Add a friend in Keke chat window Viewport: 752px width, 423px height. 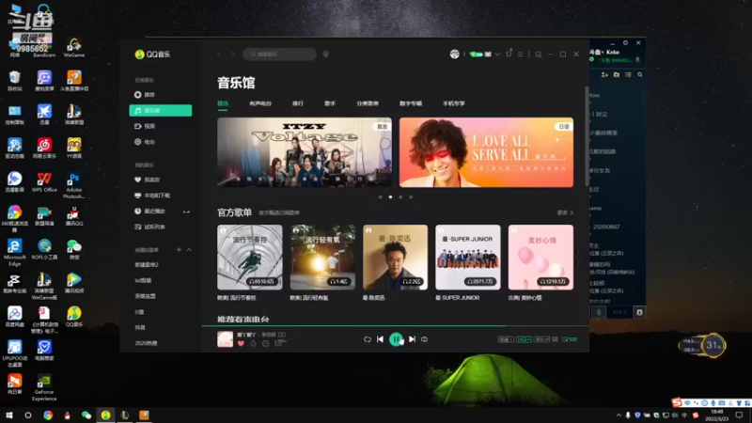click(604, 75)
